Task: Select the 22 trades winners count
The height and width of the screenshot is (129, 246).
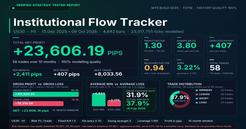Action: point(227,90)
